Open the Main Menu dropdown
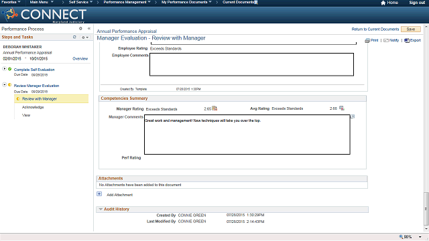This screenshot has height=241, width=429. [x=42, y=2]
